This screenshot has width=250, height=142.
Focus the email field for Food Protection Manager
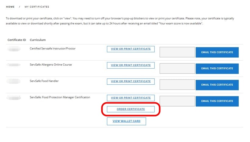click(177, 101)
